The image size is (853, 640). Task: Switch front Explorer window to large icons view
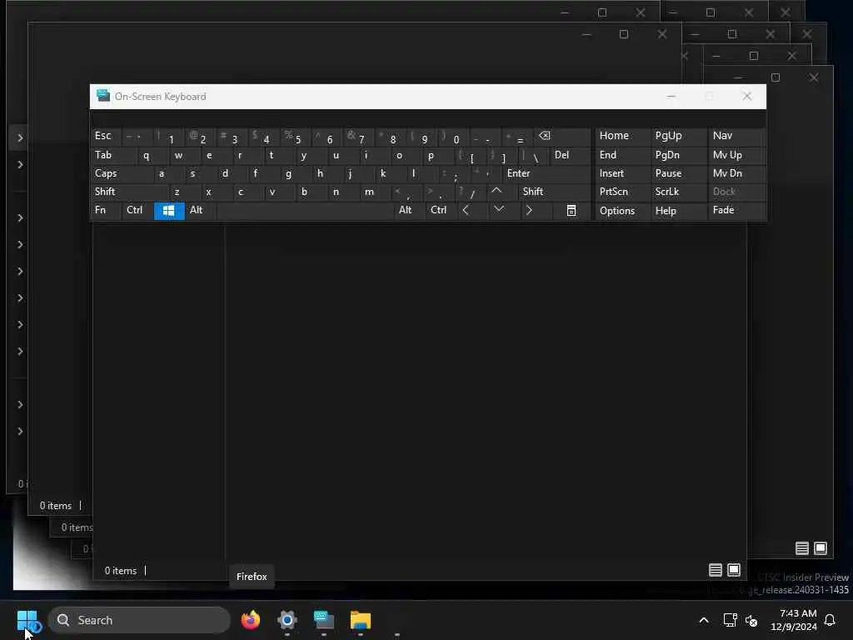click(x=734, y=570)
